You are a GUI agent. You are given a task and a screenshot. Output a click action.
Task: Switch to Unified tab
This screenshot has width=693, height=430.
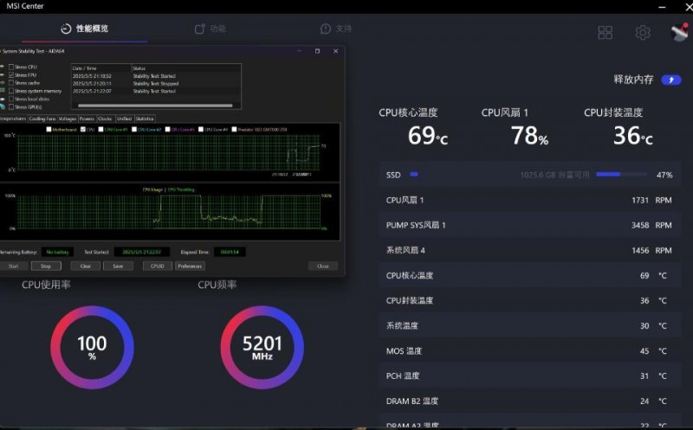tap(124, 119)
